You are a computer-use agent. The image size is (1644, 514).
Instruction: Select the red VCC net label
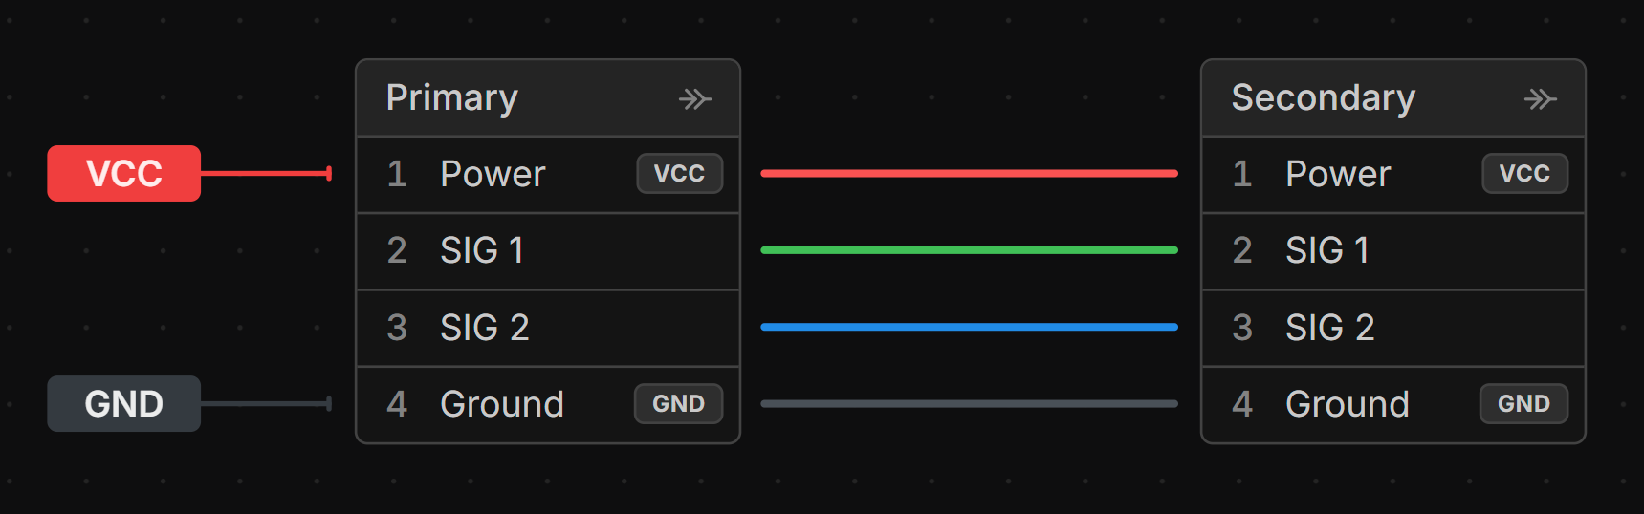coord(123,174)
